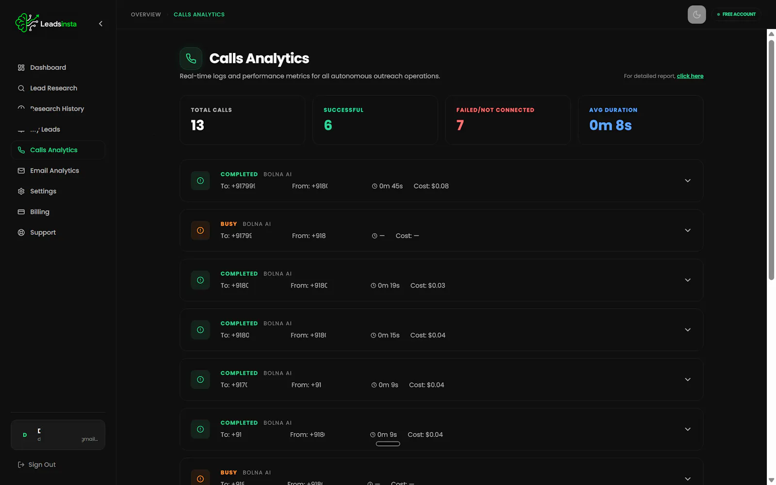This screenshot has width=776, height=485.
Task: Collapse the sidebar with the chevron arrow
Action: [x=100, y=24]
